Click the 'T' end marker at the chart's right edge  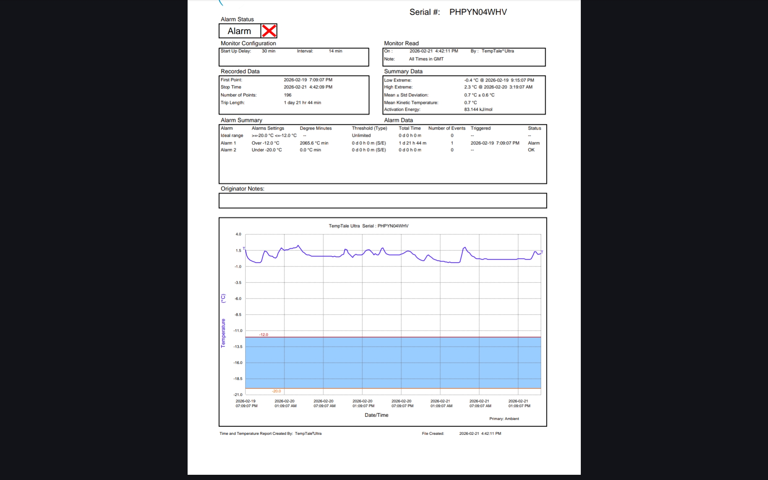point(542,252)
